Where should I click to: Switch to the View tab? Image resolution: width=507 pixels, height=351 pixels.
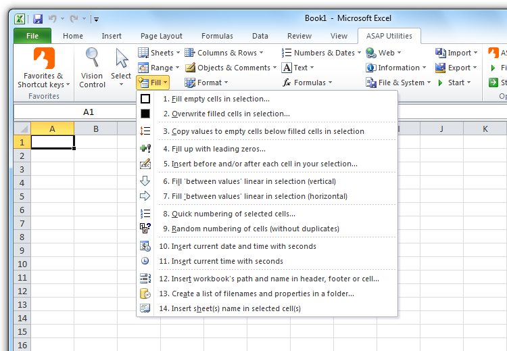[339, 36]
